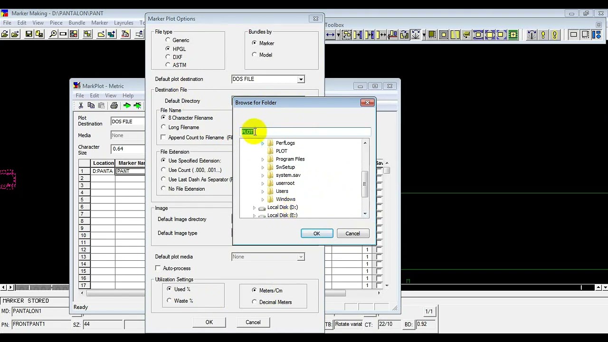Click the second green arrow plot icon in MarkPlot
The image size is (608, 342).
click(137, 105)
